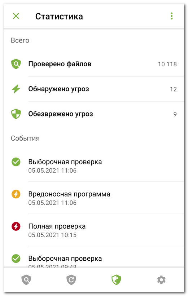Close the Статистика screen with X icon
The image size is (188, 296).
[x=16, y=16]
